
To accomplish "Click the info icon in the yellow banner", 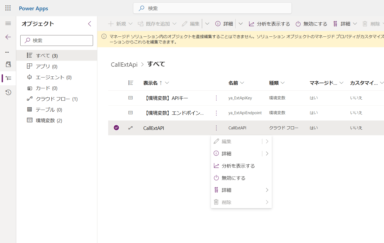I will pos(104,36).
